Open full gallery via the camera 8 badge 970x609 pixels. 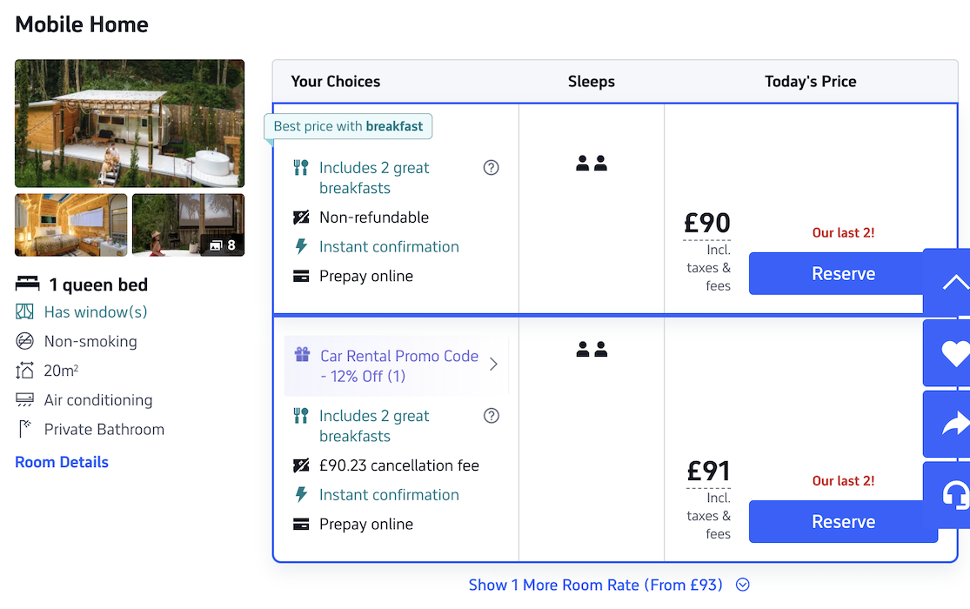pyautogui.click(x=223, y=244)
